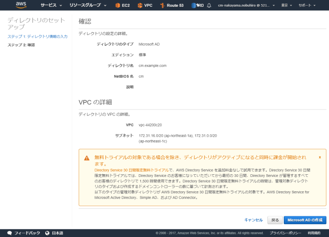Open the EC2 shortcut icon
Screen dimensions: 329x237
coord(118,6)
